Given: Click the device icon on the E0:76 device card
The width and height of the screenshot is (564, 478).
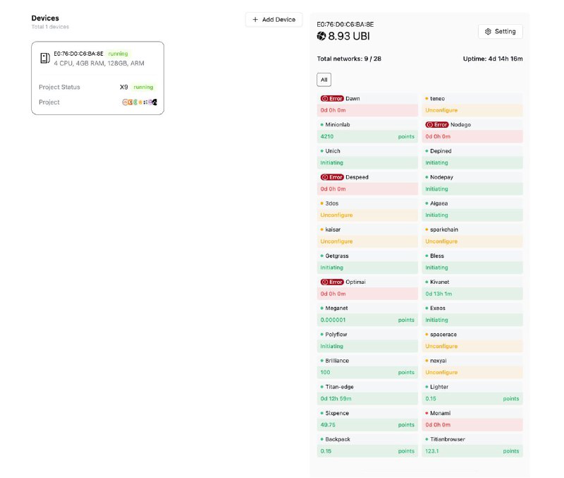Looking at the screenshot, I should pyautogui.click(x=44, y=57).
